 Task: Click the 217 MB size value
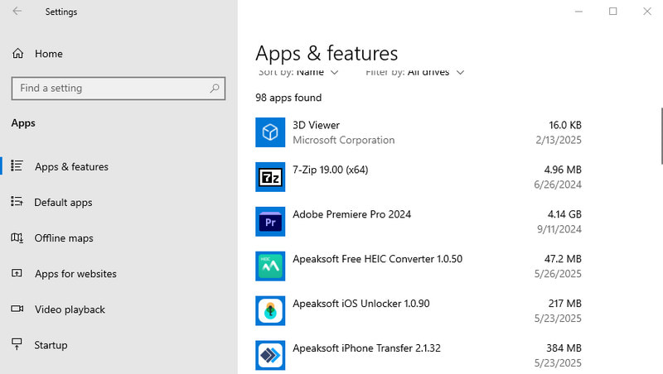tap(565, 304)
